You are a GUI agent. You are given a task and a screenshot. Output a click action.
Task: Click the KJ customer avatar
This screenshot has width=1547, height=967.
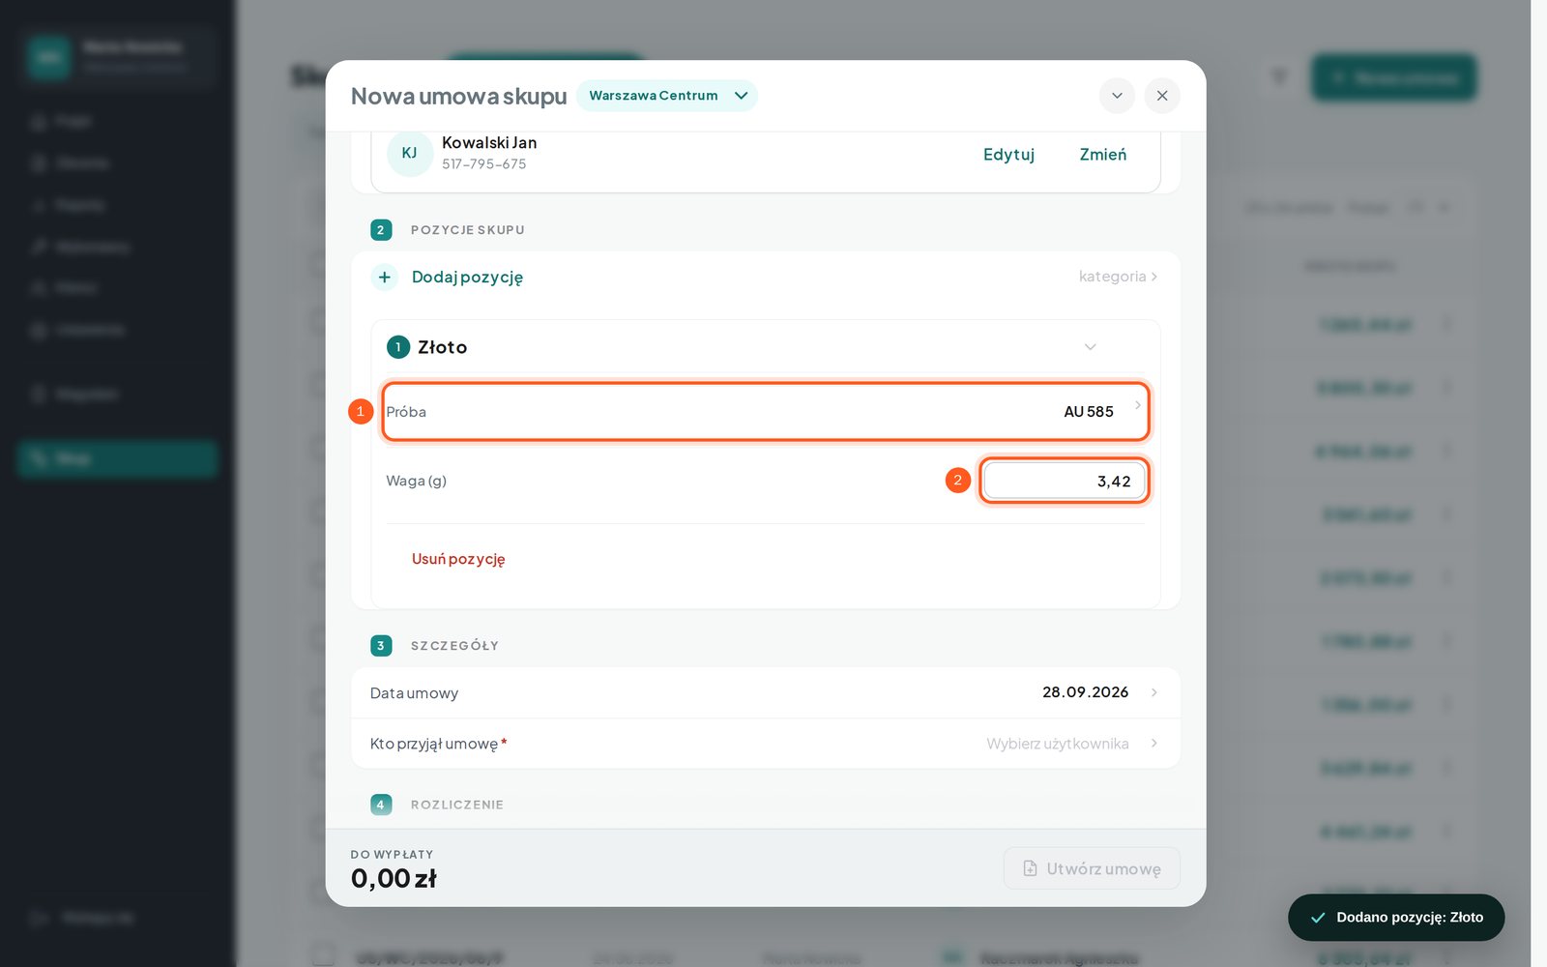pos(410,153)
